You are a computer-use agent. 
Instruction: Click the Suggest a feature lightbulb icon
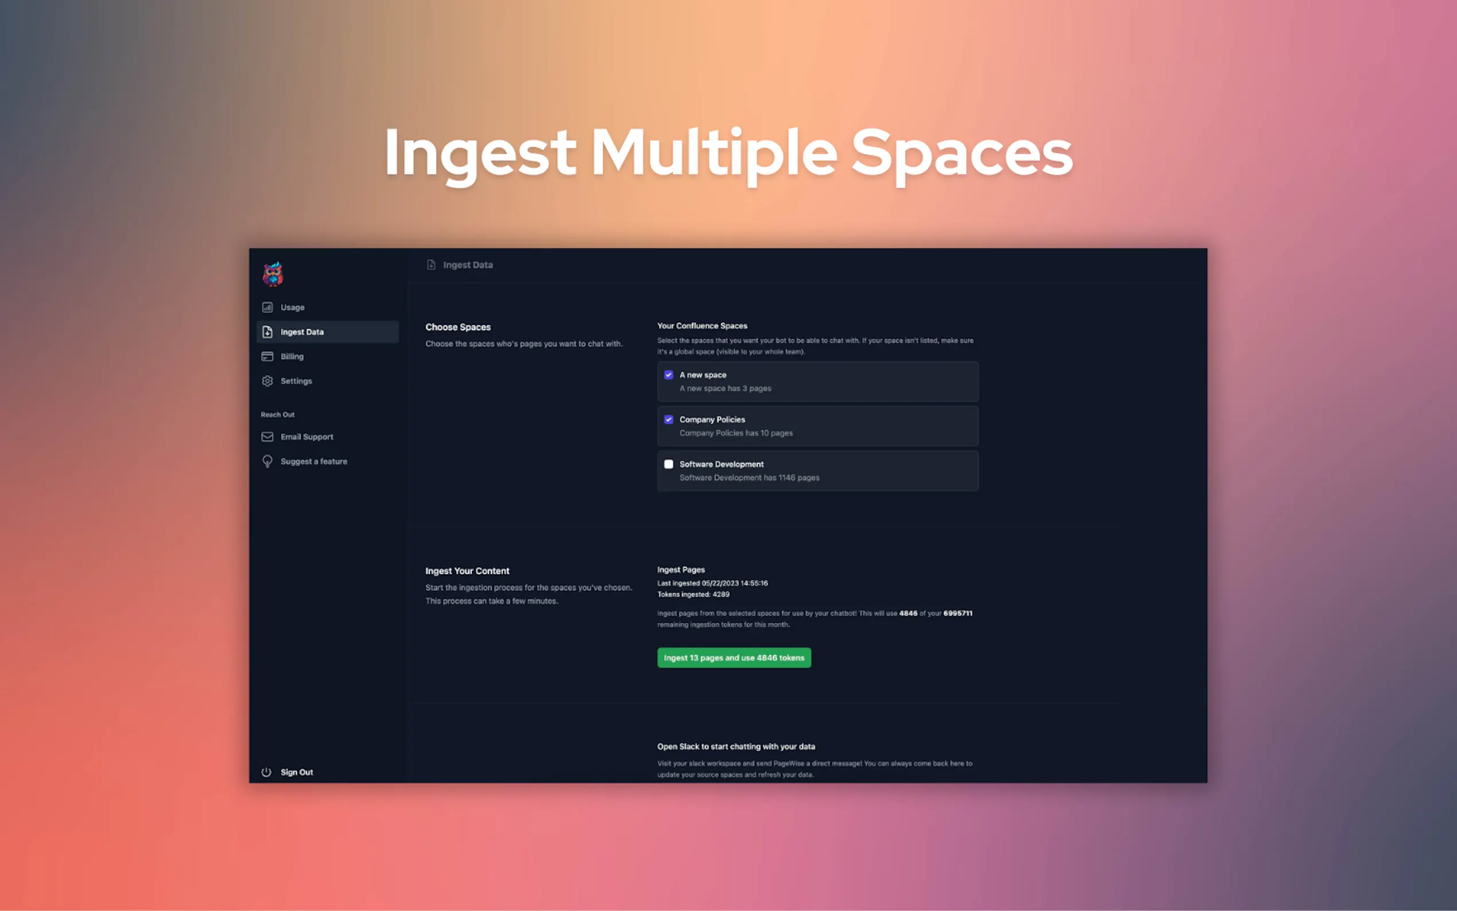tap(267, 462)
